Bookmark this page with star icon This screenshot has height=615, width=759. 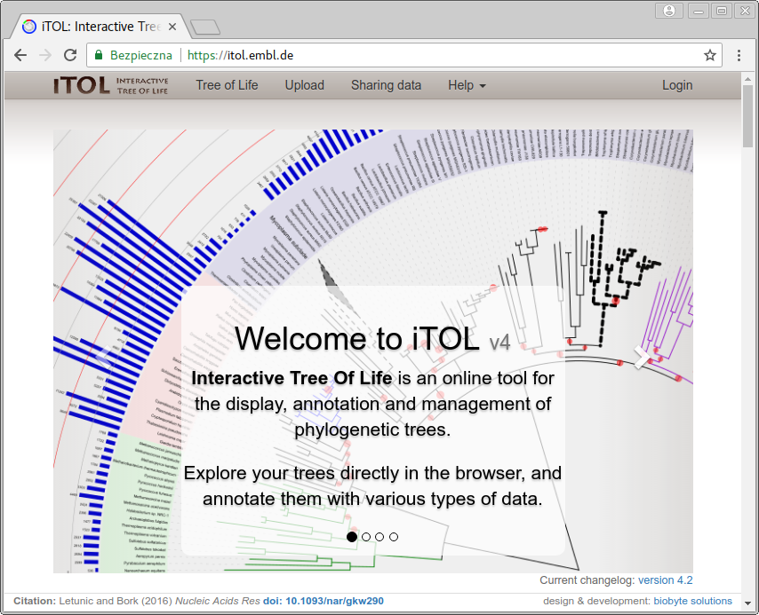(710, 55)
